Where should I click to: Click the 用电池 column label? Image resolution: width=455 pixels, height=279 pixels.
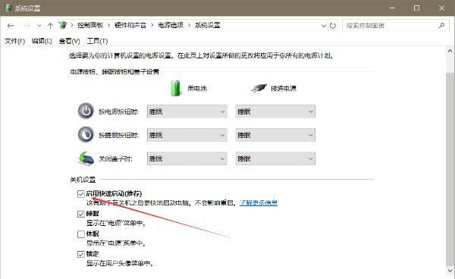click(x=197, y=88)
